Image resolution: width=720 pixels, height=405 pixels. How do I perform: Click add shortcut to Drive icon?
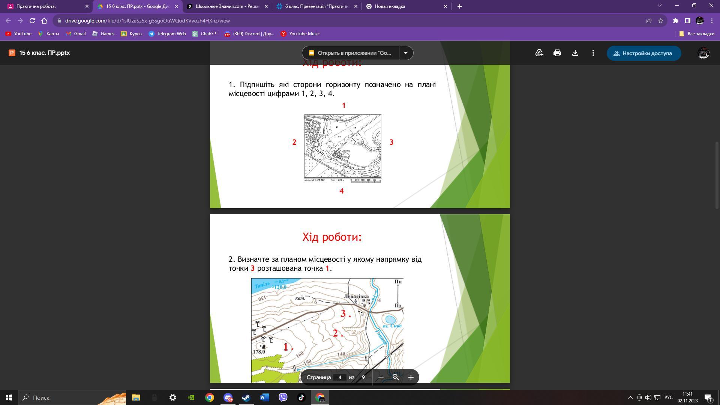pyautogui.click(x=539, y=53)
